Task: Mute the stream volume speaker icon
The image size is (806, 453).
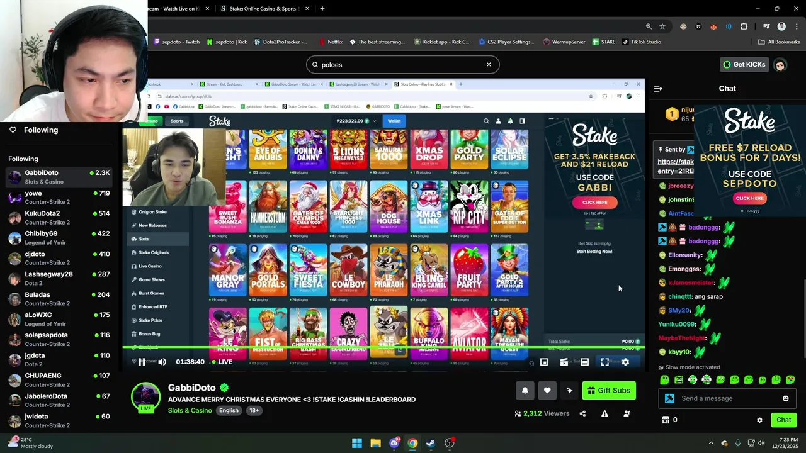Action: coord(162,362)
